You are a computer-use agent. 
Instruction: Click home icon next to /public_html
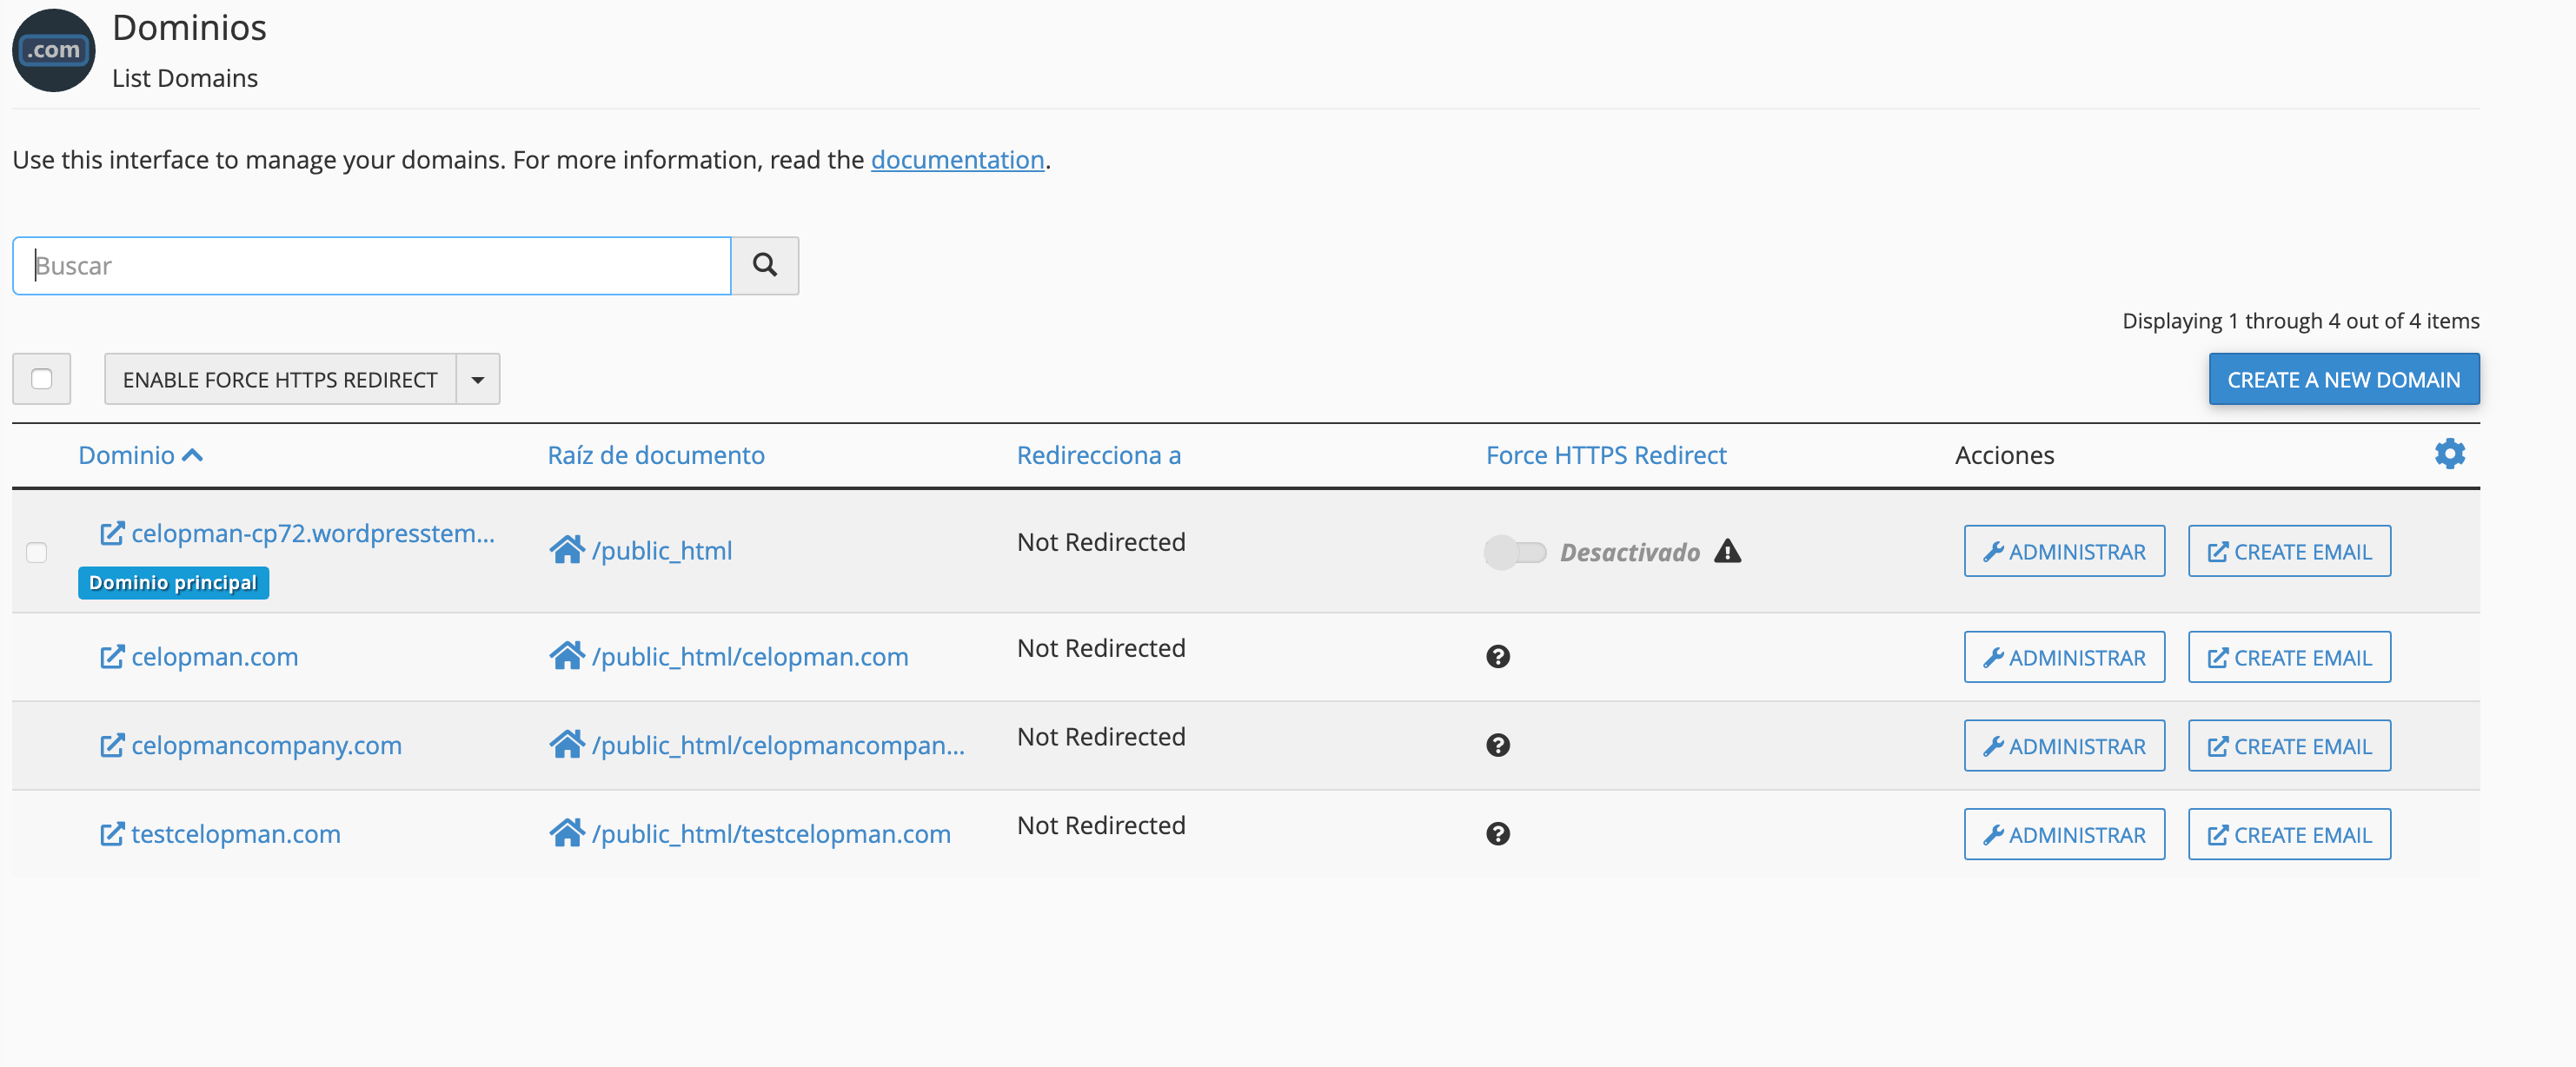567,550
